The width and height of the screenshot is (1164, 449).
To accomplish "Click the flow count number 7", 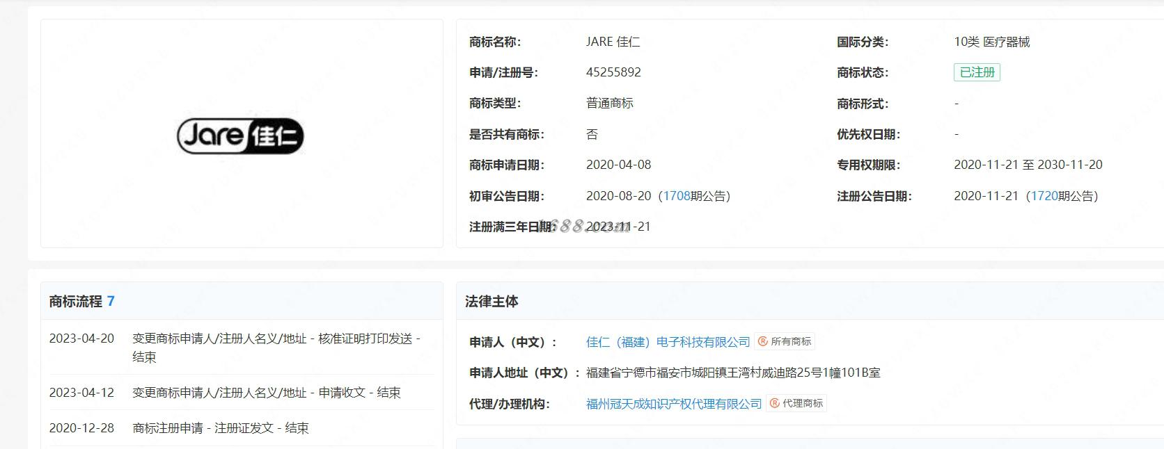I will click(111, 302).
